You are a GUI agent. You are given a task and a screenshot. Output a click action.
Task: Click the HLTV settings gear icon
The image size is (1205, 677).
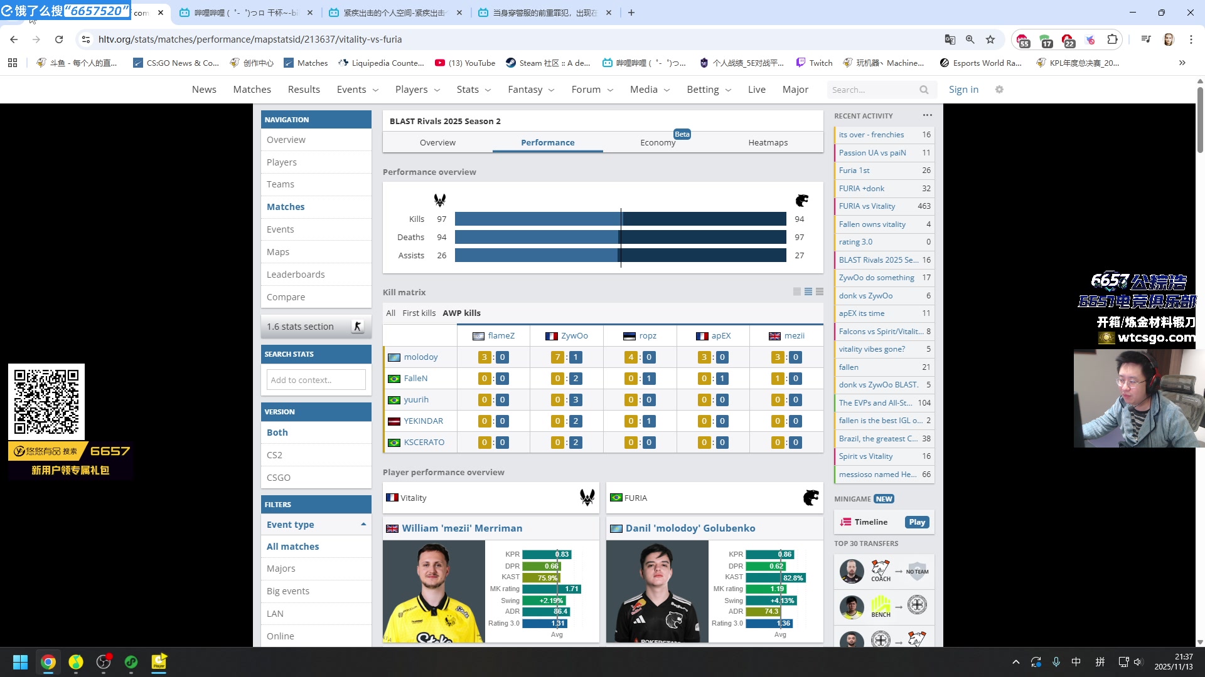tap(999, 90)
